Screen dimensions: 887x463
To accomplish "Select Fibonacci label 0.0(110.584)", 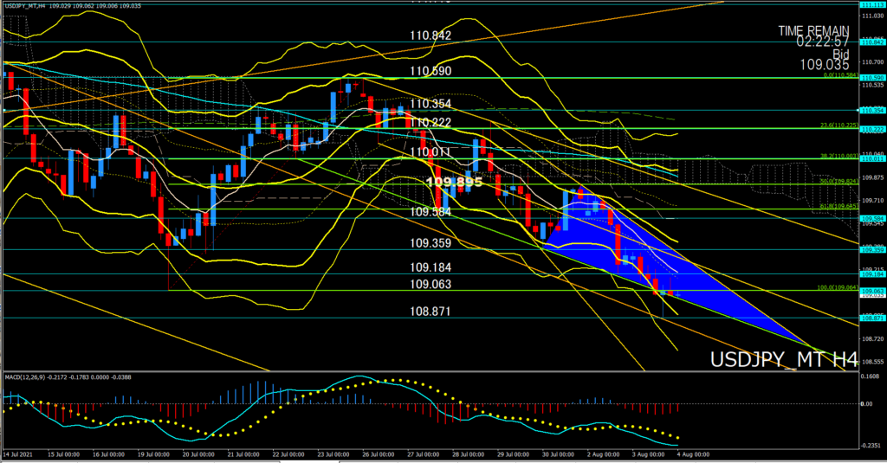I will pos(841,75).
